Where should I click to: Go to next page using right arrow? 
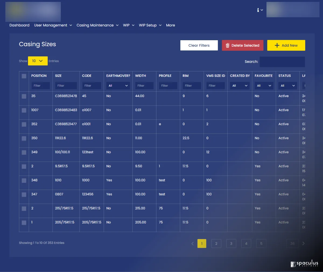(303, 243)
